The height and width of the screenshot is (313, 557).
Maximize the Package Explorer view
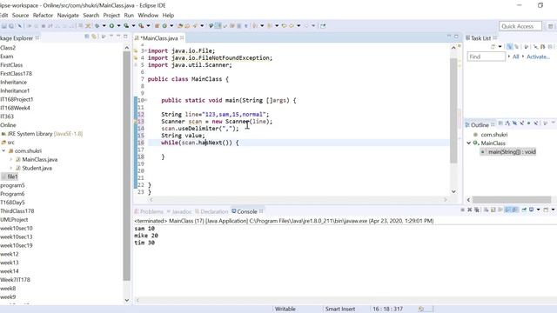point(125,37)
